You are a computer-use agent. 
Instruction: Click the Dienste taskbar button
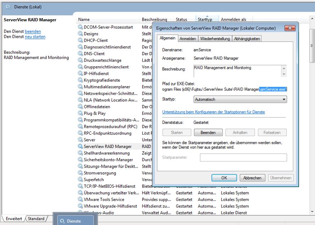point(76,221)
